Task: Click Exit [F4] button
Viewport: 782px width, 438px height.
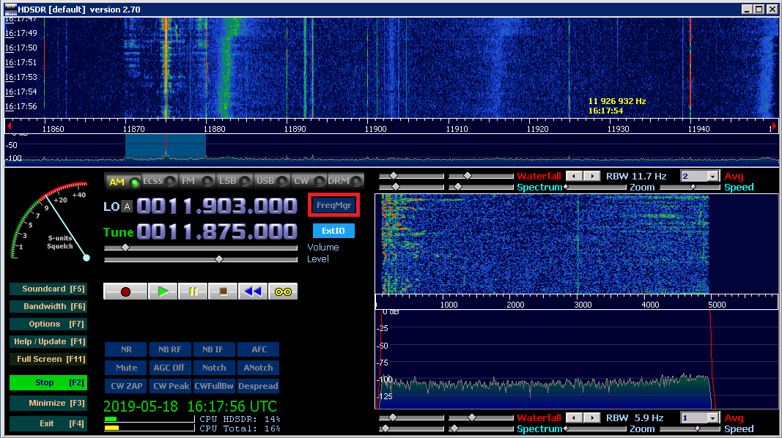Action: [48, 423]
